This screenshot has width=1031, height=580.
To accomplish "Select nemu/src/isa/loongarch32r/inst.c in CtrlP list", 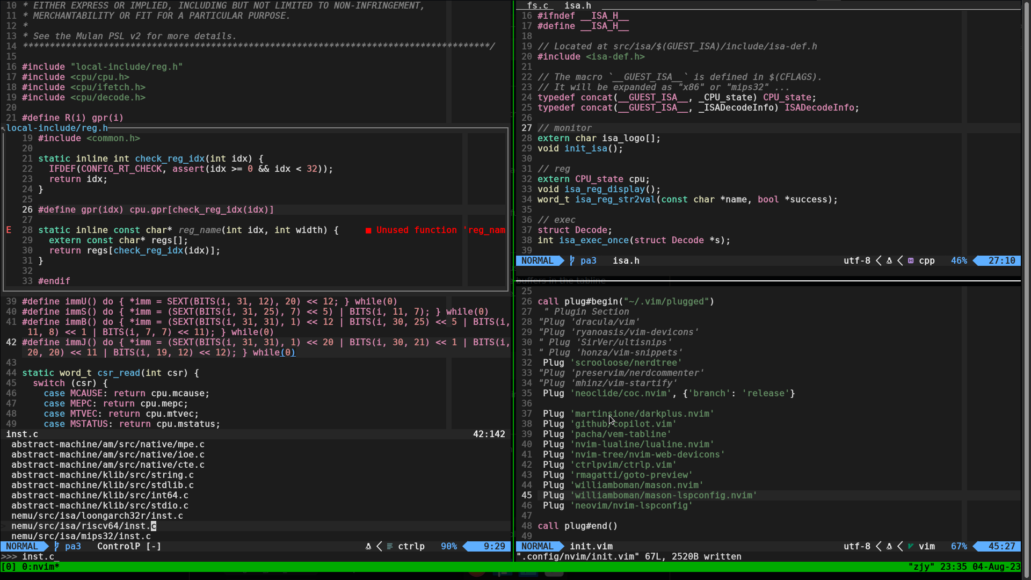I will tap(97, 516).
